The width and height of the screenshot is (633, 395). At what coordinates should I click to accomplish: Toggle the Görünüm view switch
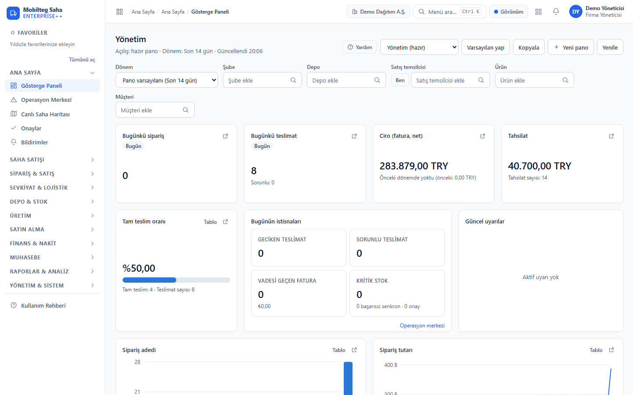509,12
